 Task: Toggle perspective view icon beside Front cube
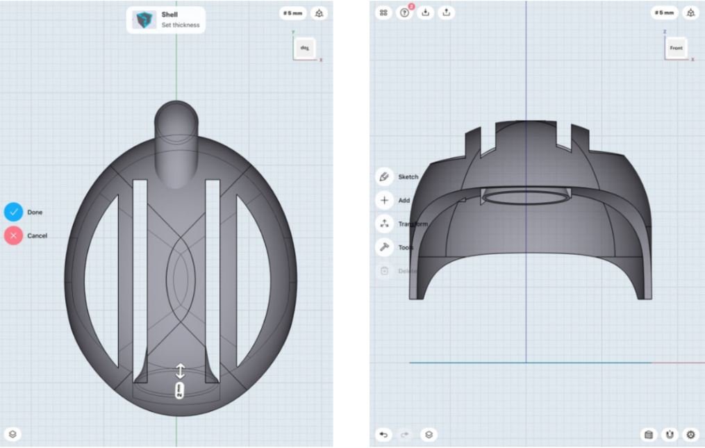[x=690, y=13]
